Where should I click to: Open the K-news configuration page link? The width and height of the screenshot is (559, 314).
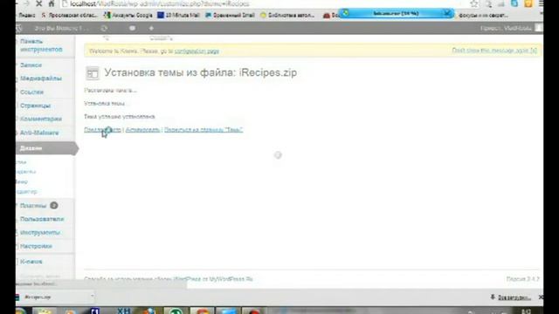[197, 51]
